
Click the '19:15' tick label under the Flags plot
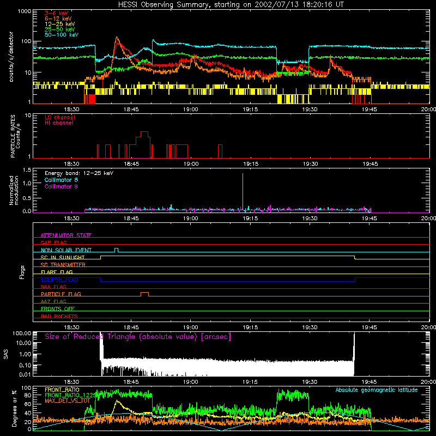pos(250,328)
